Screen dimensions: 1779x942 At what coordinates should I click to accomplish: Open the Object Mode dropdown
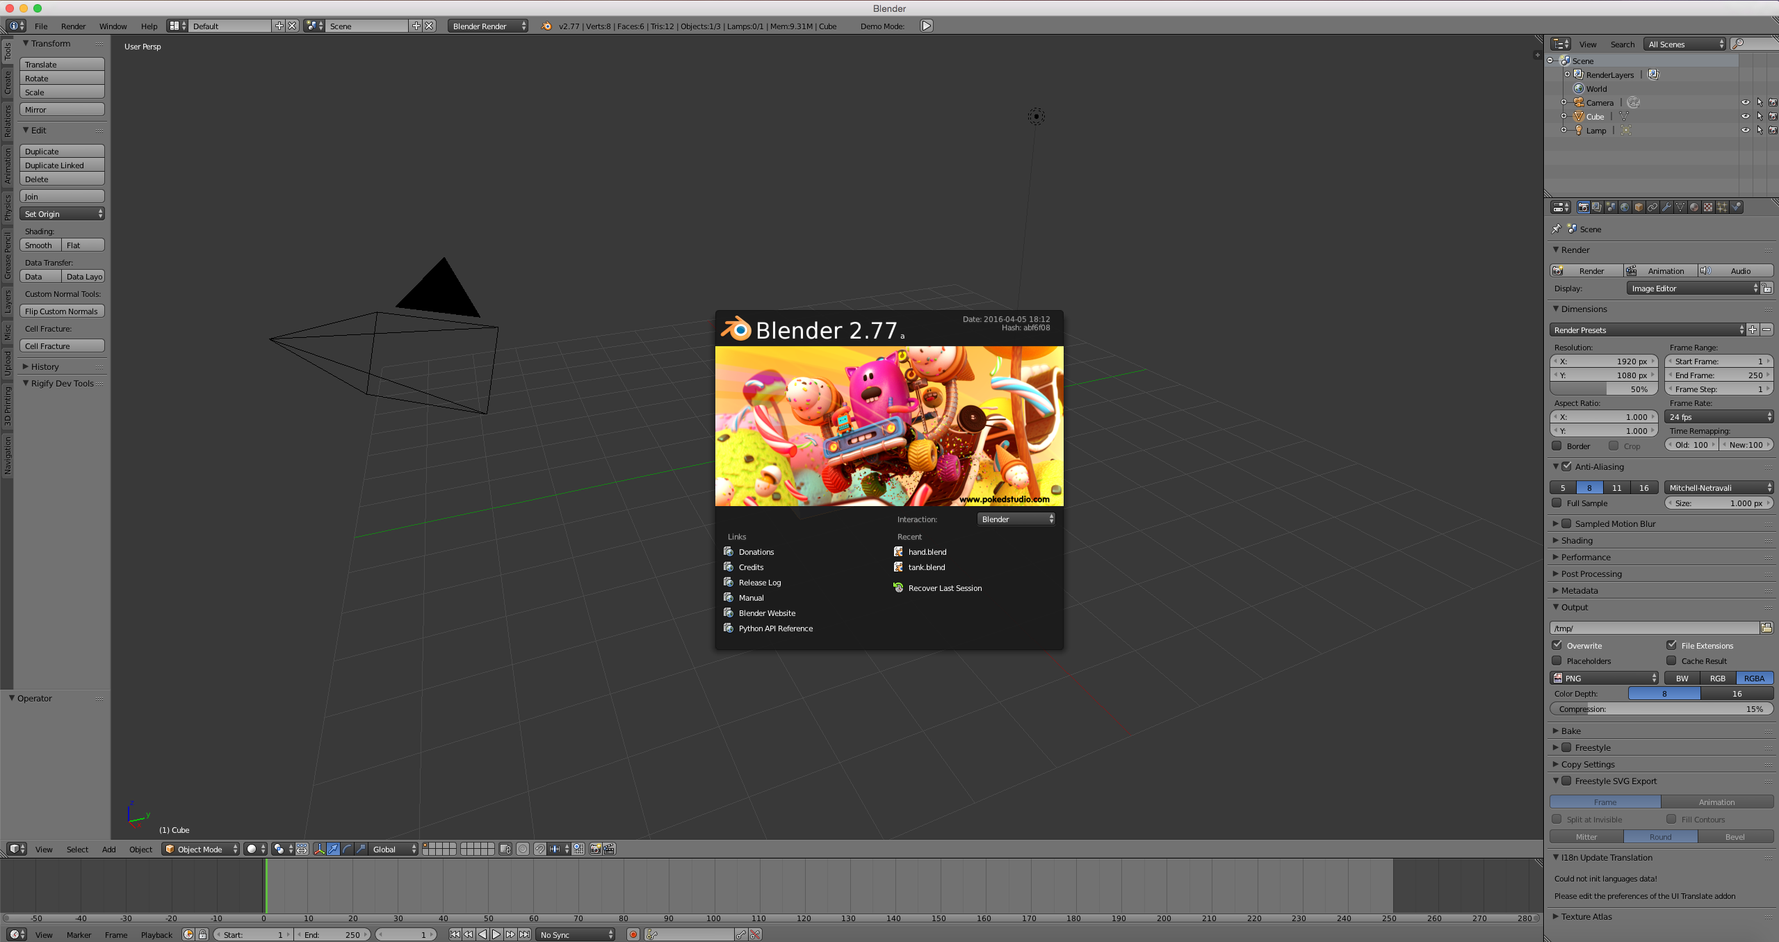(200, 849)
